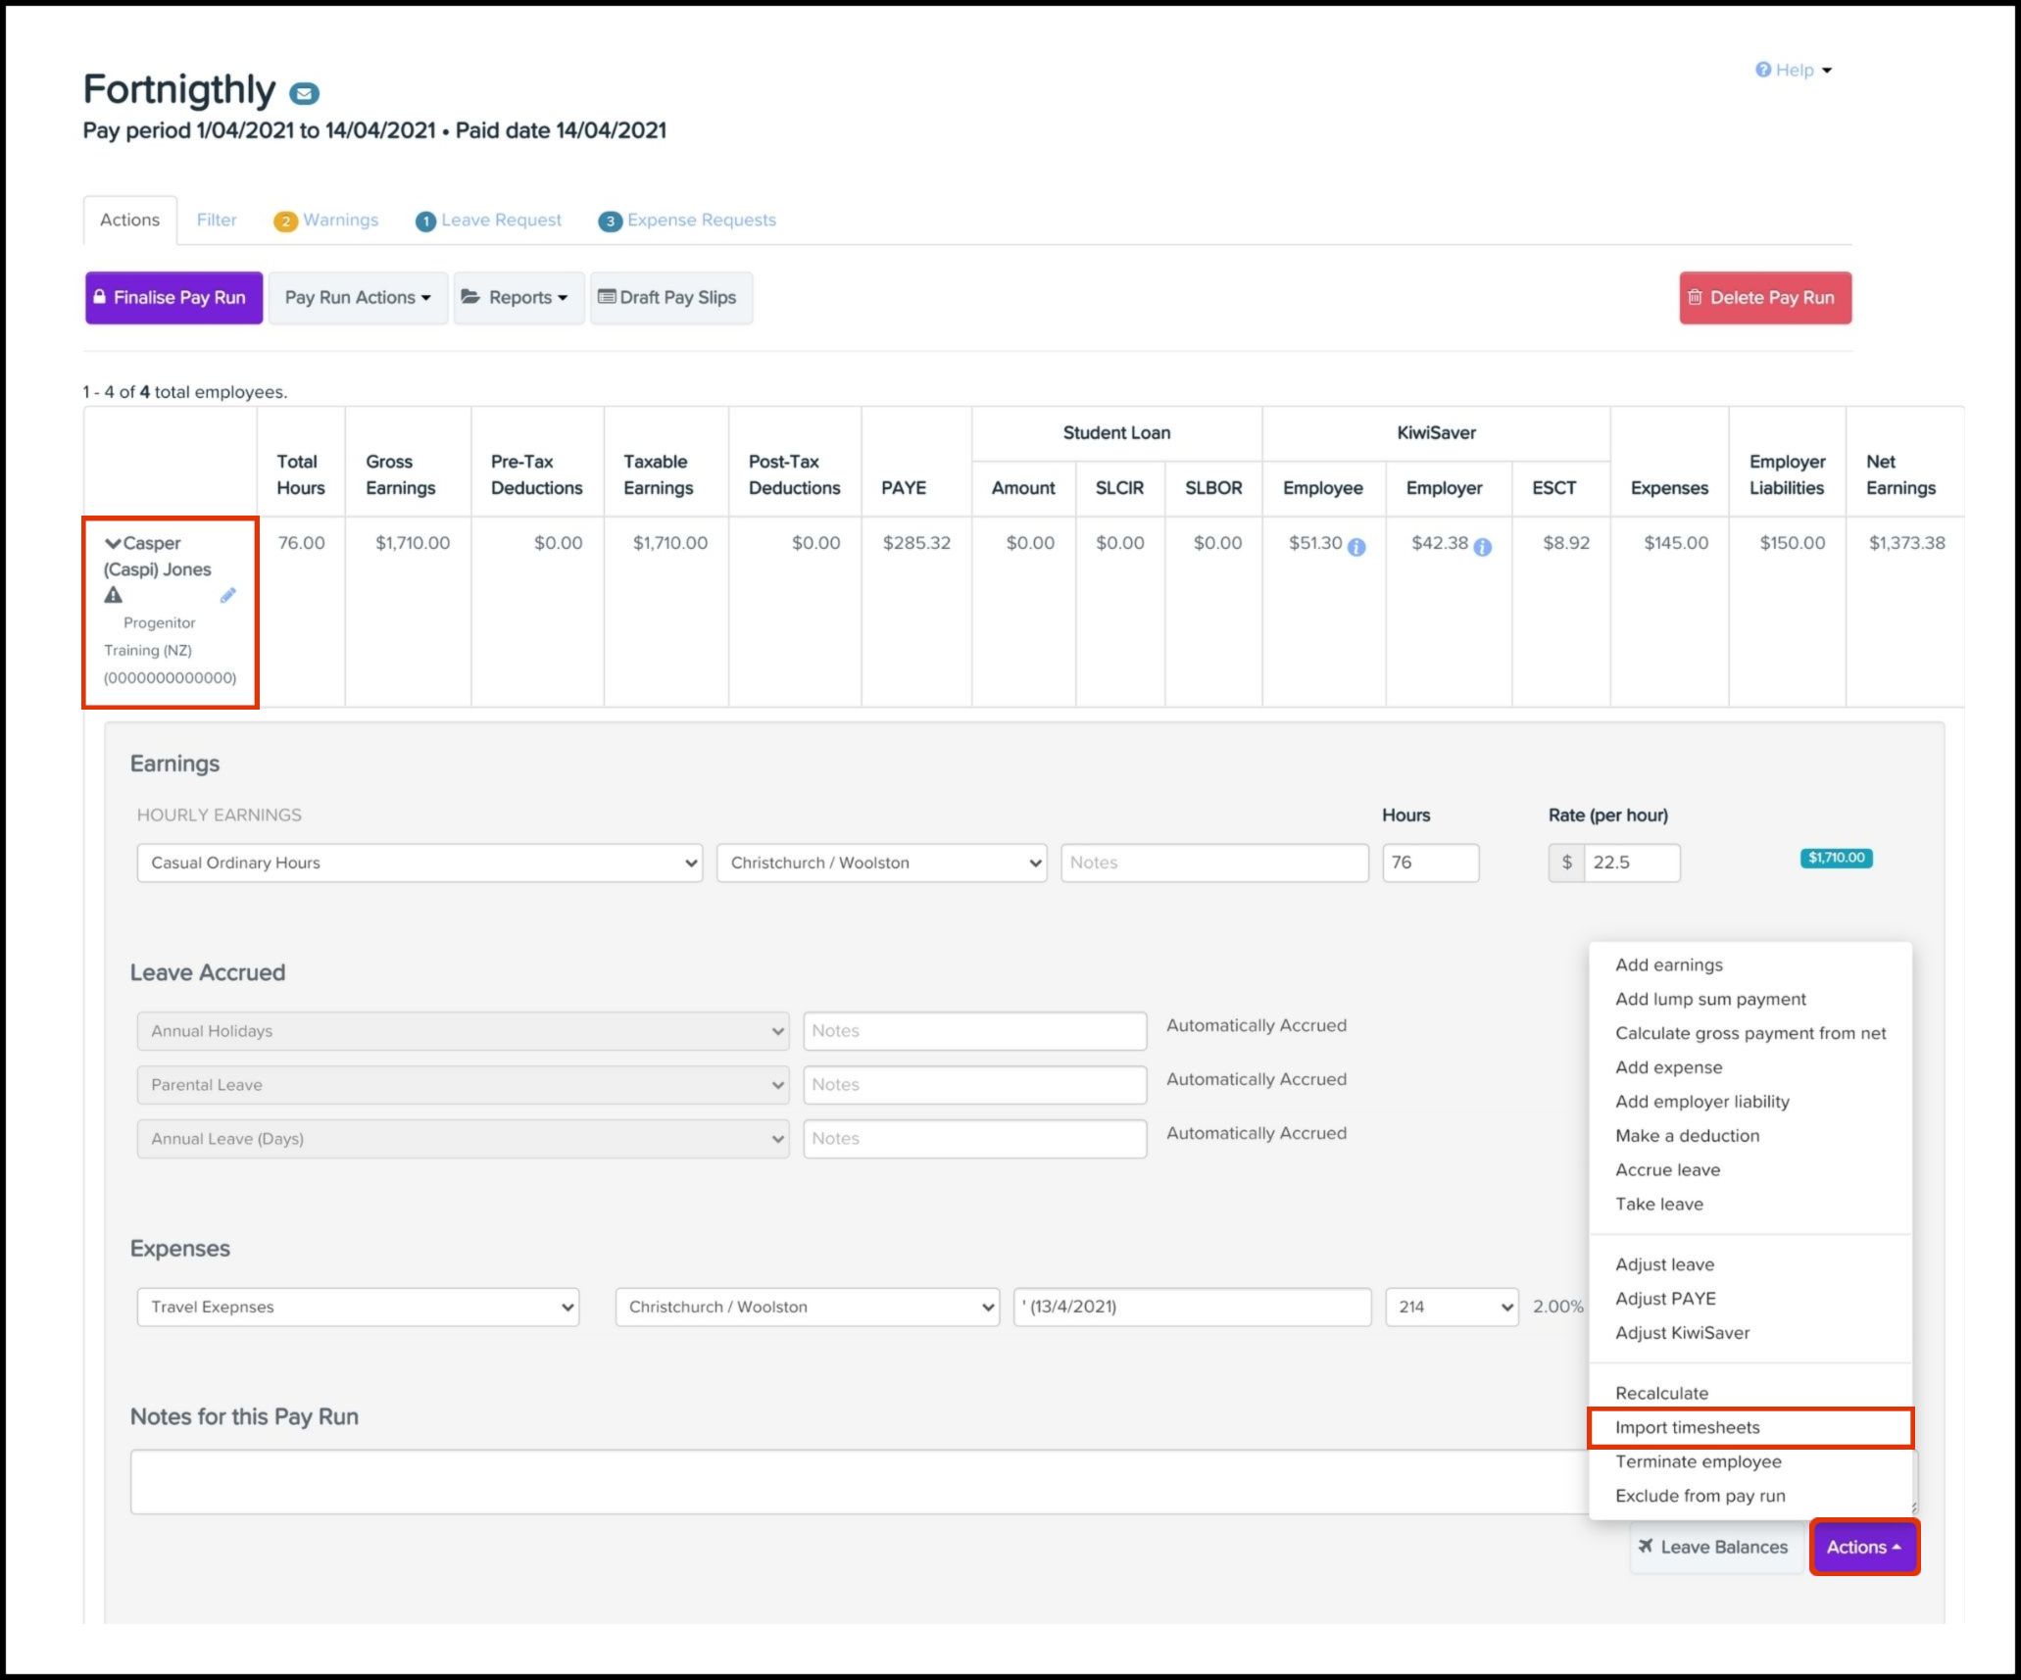Open the Leave Request tab
Screen dimensions: 2021x1680
(488, 220)
